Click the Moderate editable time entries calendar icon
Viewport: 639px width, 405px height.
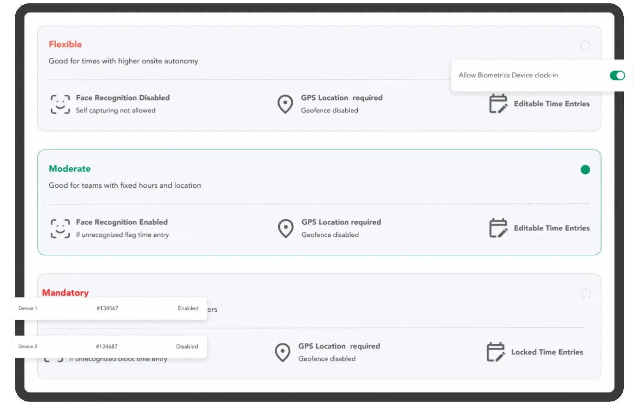[x=498, y=228]
